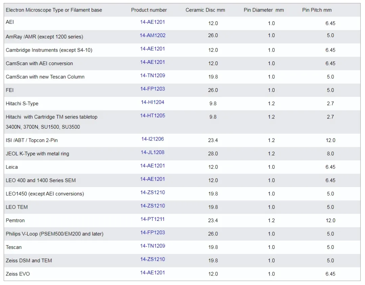This screenshot has width=365, height=285.
Task: Select the 'Zeiss DSM and TEM' row label
Action: tap(29, 261)
